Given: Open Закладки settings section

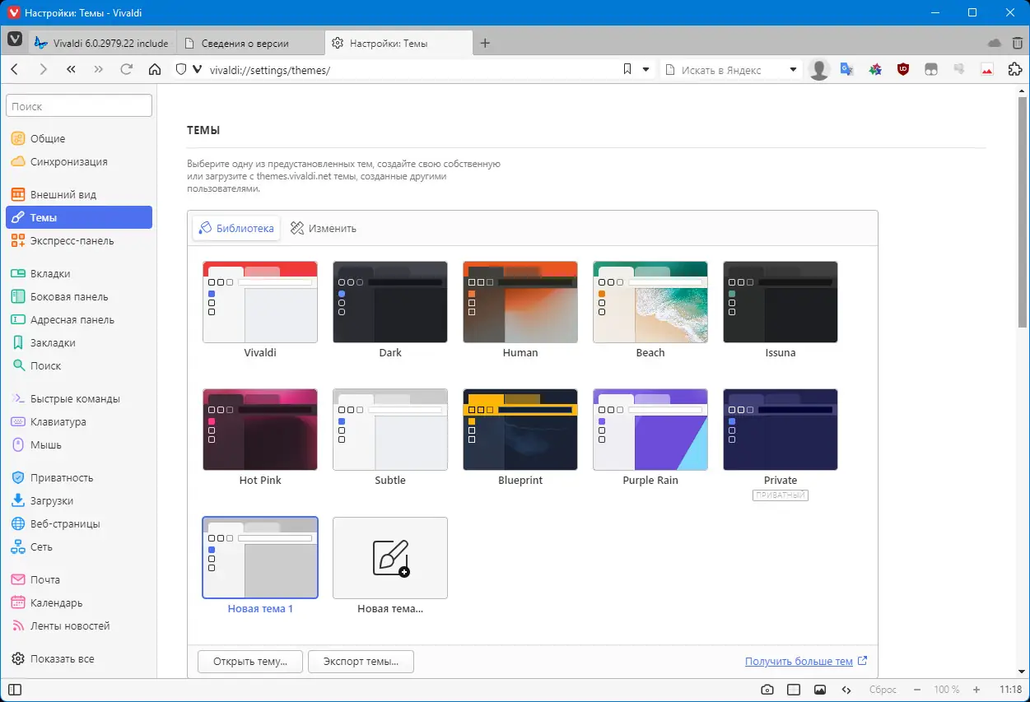Looking at the screenshot, I should coord(79,342).
